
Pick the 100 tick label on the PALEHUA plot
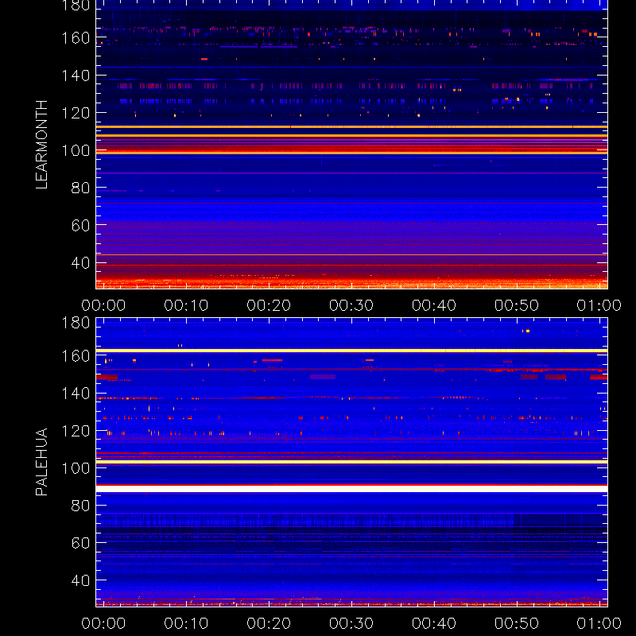[76, 468]
